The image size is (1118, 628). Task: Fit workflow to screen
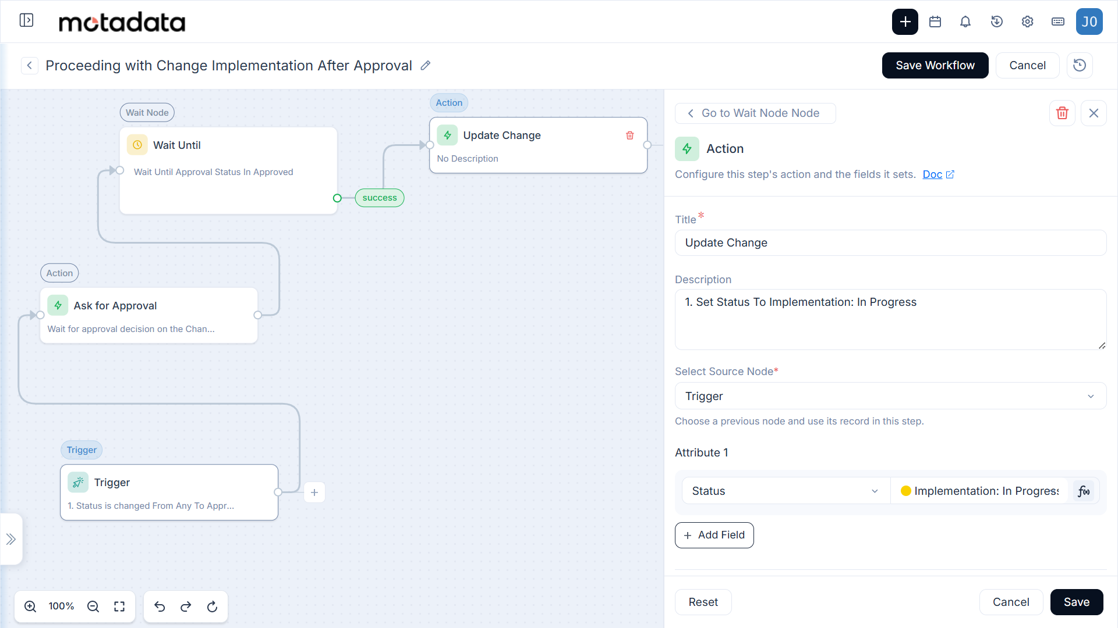pyautogui.click(x=119, y=606)
